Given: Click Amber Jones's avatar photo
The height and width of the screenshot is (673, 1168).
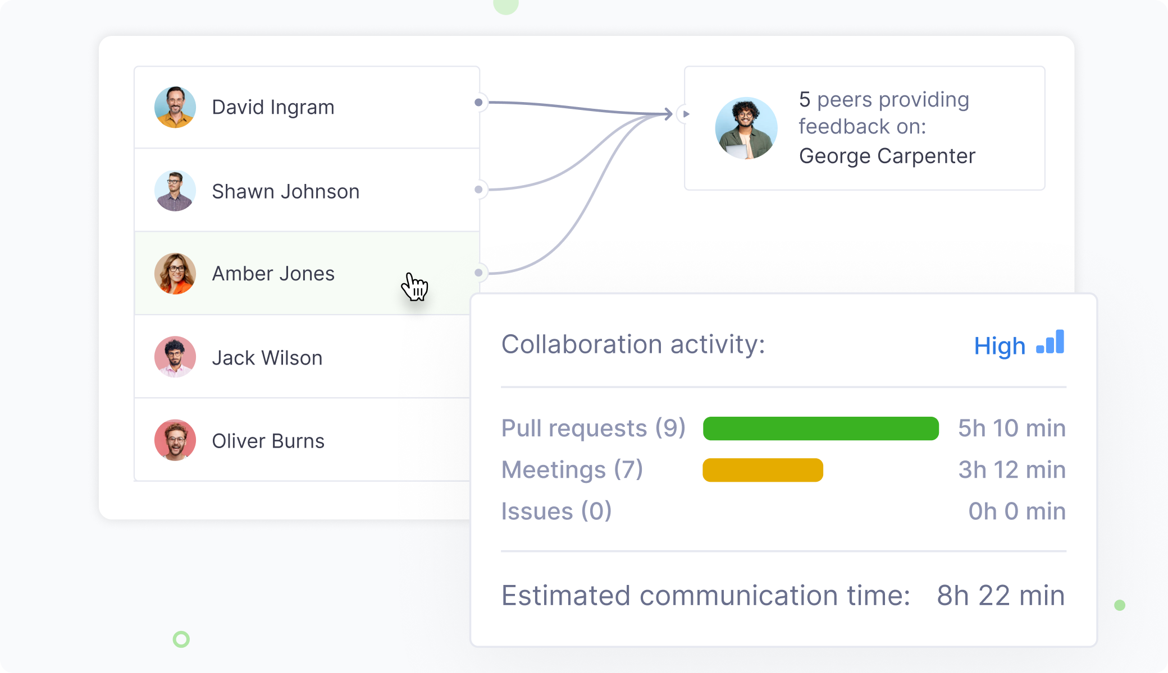Looking at the screenshot, I should (175, 274).
